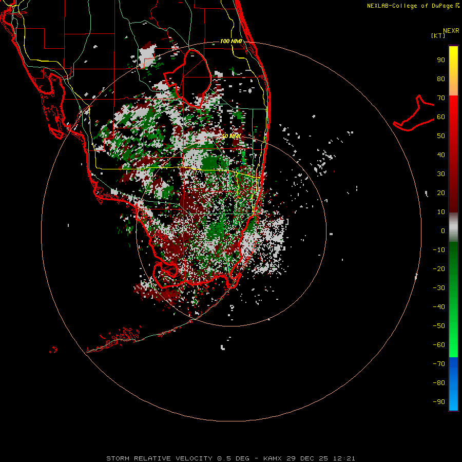Click the 0 value on velocity scale
Screen dimensions: 462x462
click(443, 230)
